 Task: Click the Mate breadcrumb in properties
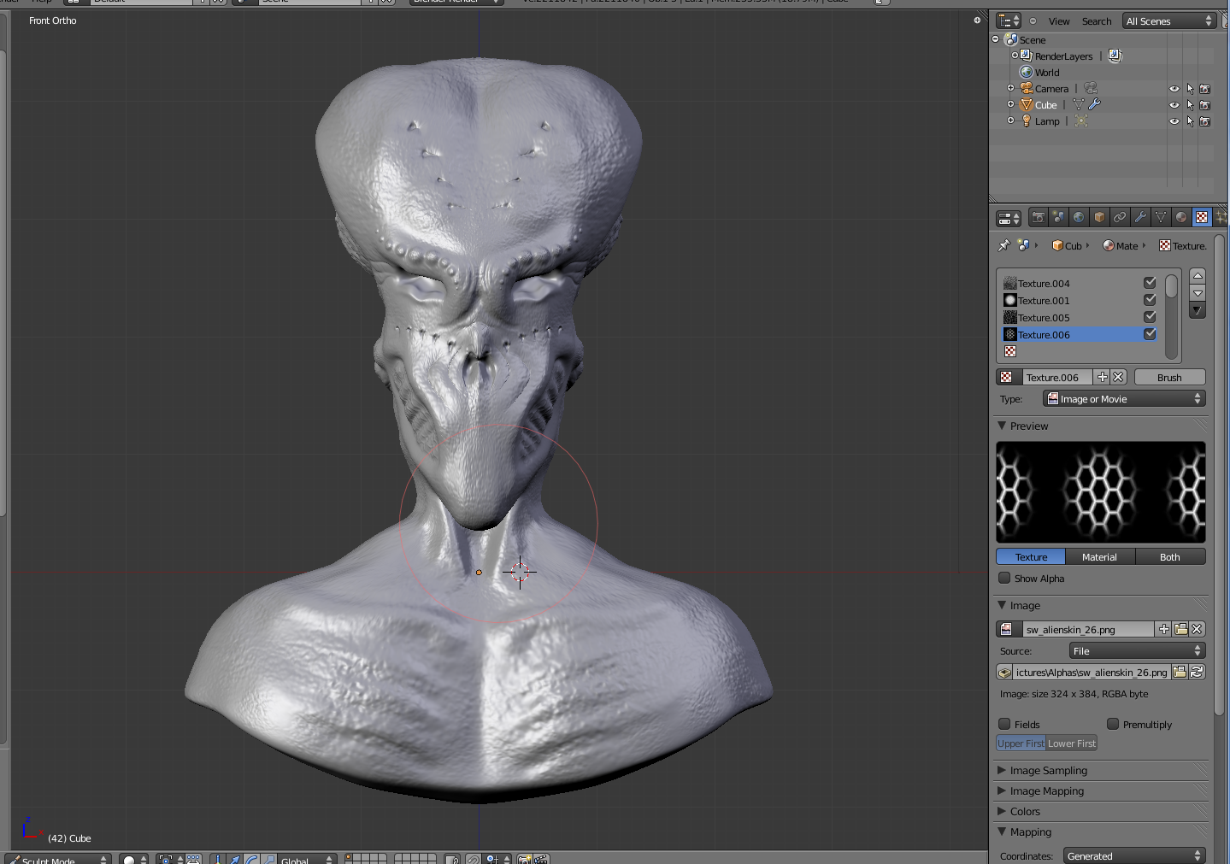1121,245
